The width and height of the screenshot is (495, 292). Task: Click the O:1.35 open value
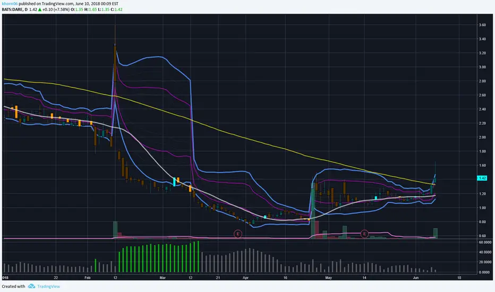[76, 10]
